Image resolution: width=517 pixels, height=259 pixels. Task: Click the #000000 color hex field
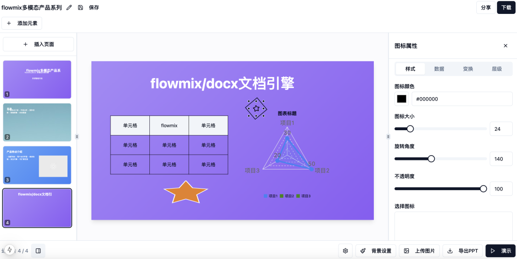tap(462, 99)
